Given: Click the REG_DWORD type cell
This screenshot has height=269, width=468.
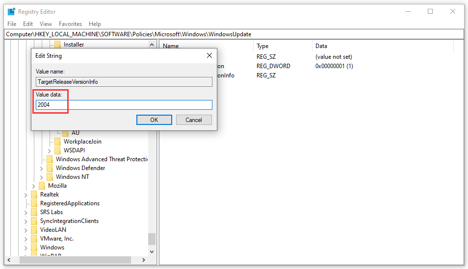Looking at the screenshot, I should [x=273, y=66].
